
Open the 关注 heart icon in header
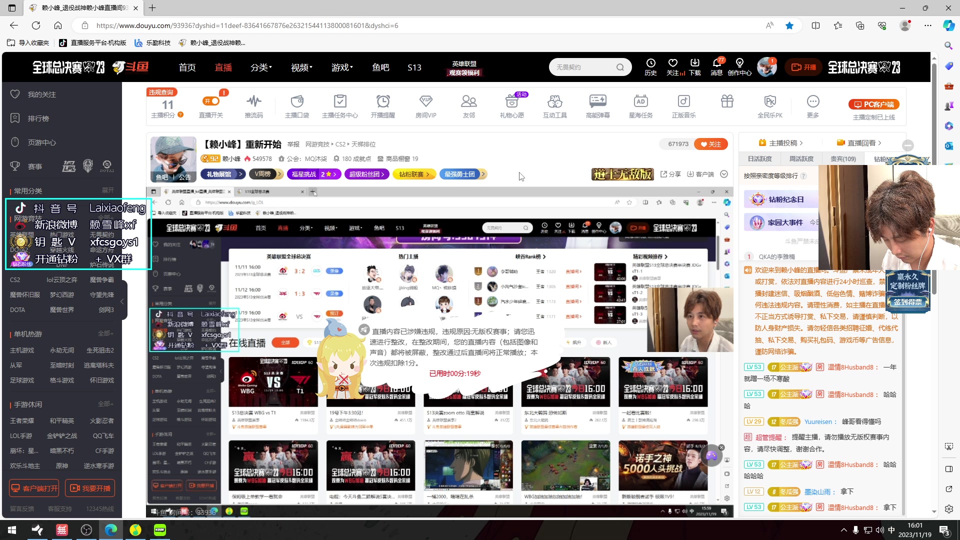click(x=673, y=63)
